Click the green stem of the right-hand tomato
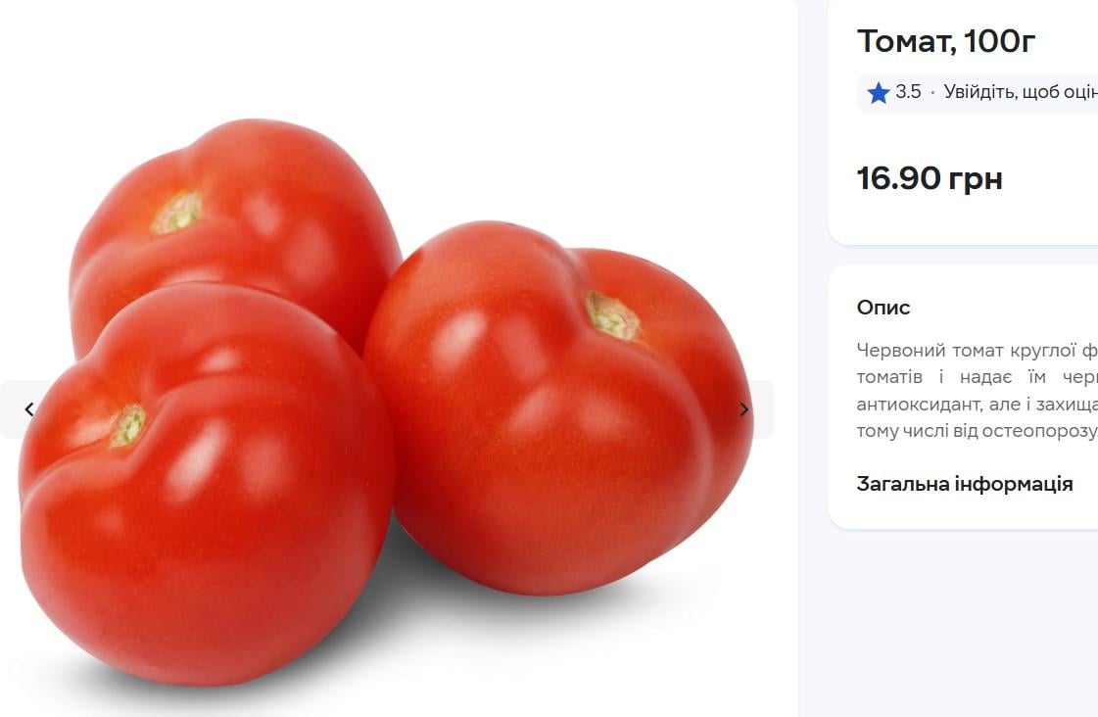 tap(613, 316)
